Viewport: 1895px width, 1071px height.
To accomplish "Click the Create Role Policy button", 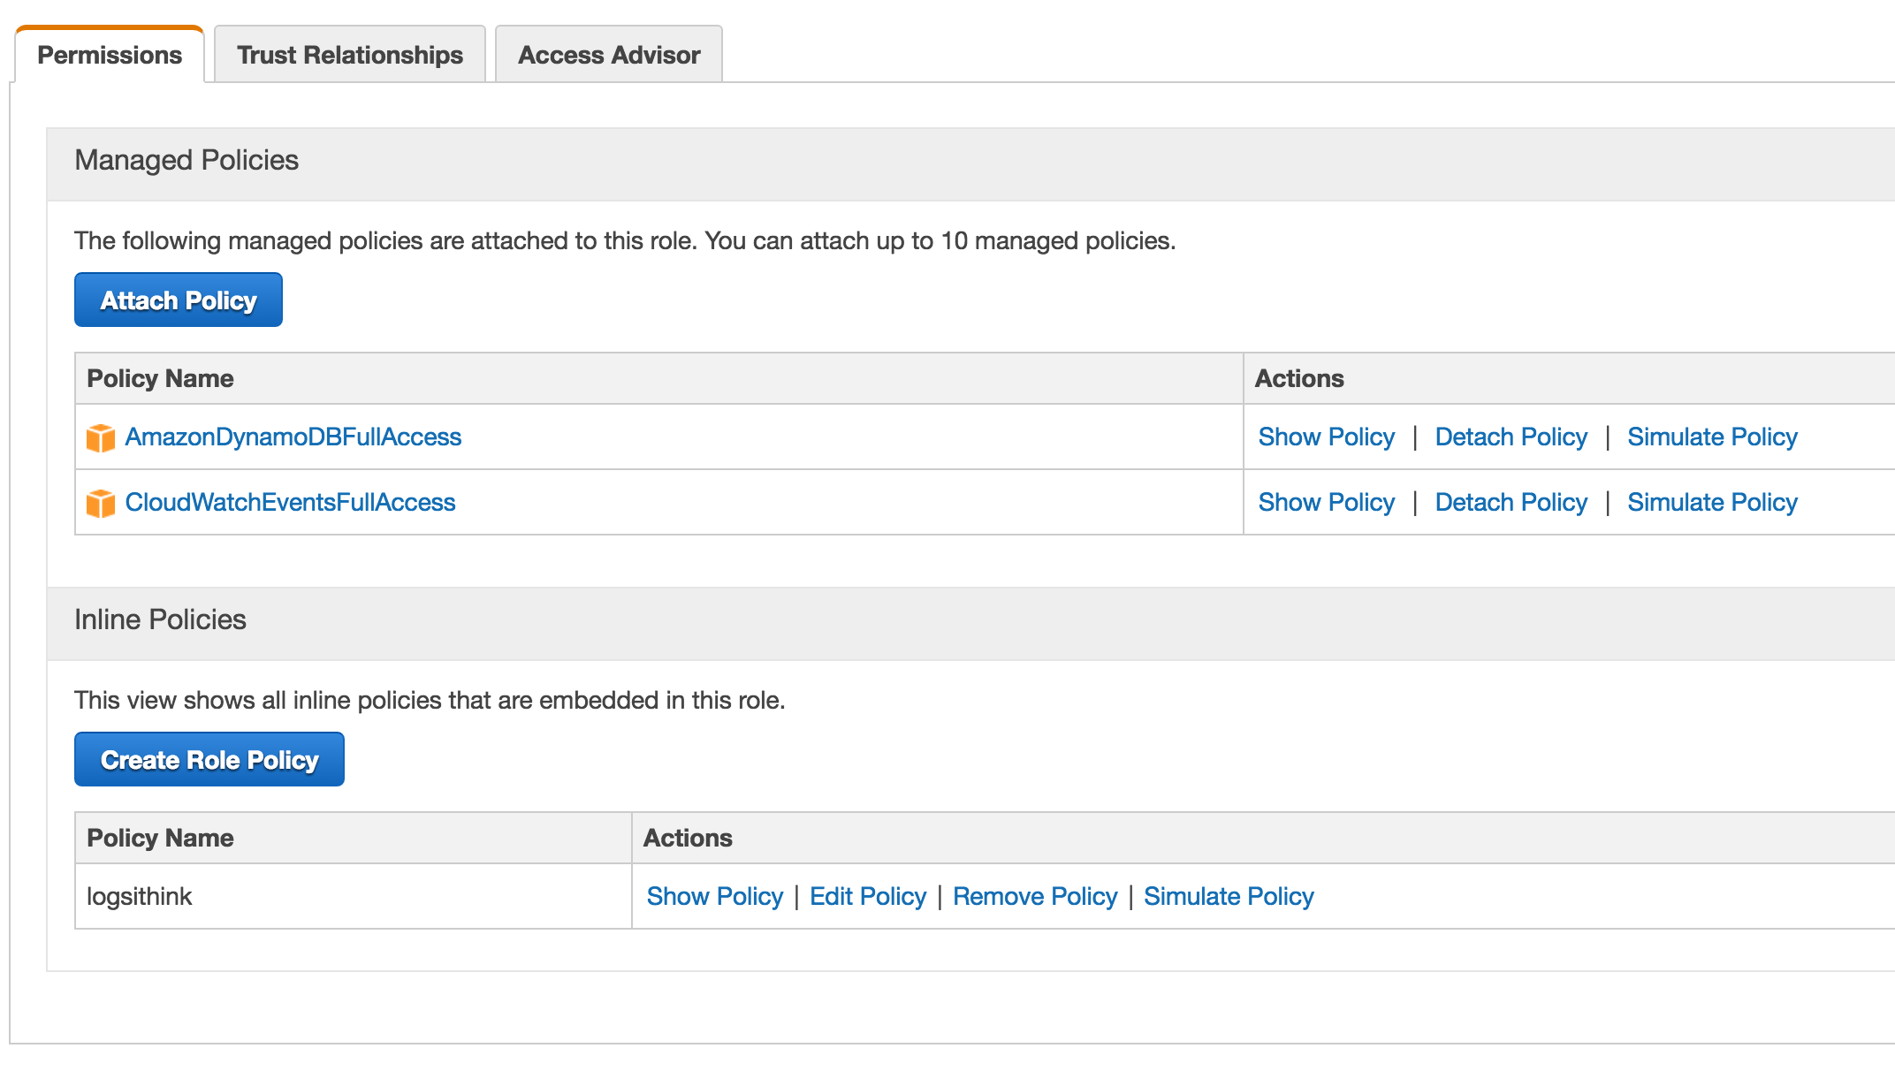I will pyautogui.click(x=209, y=760).
